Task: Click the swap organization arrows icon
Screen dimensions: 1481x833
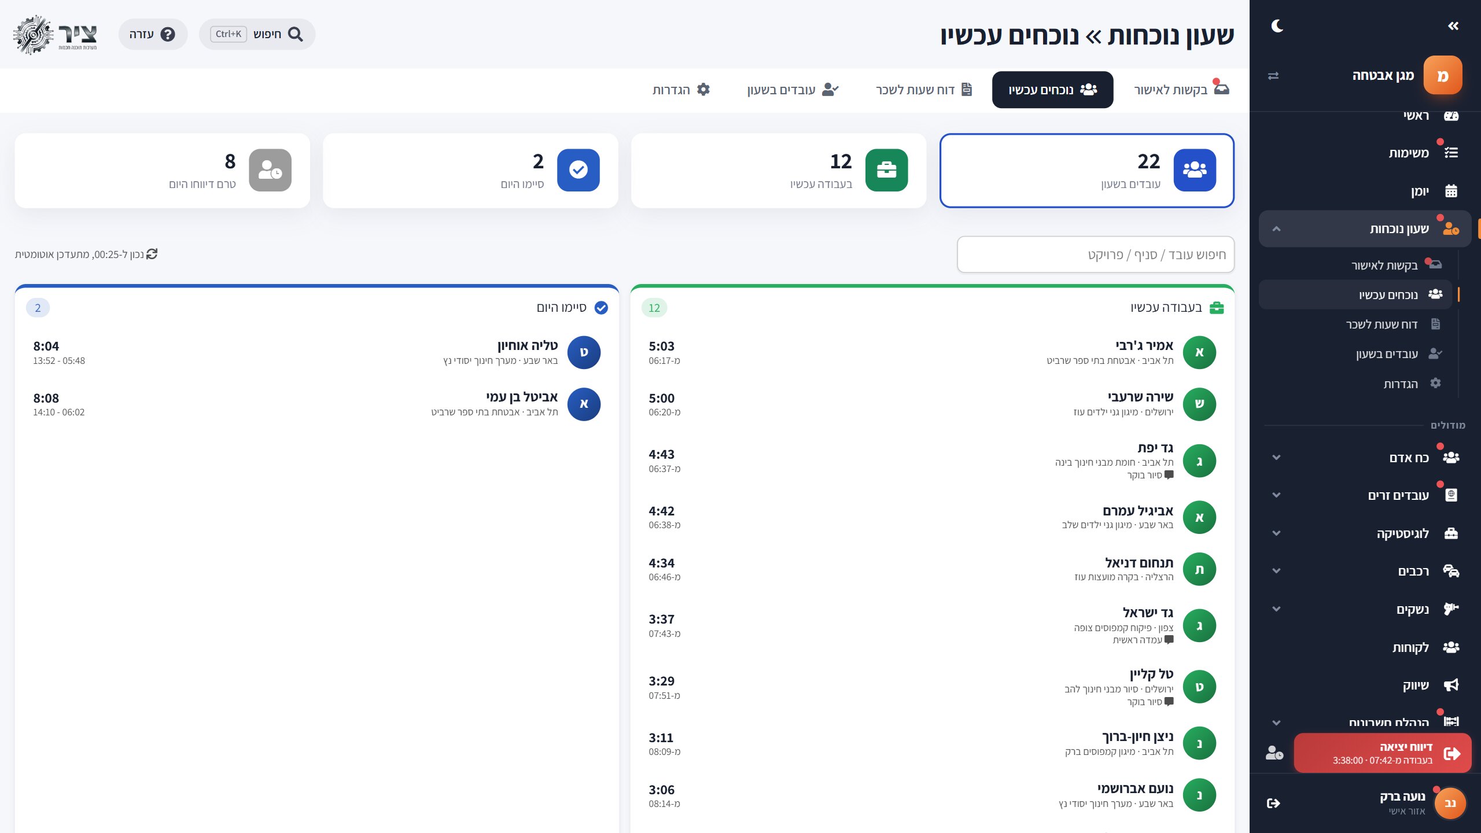Action: pyautogui.click(x=1273, y=76)
